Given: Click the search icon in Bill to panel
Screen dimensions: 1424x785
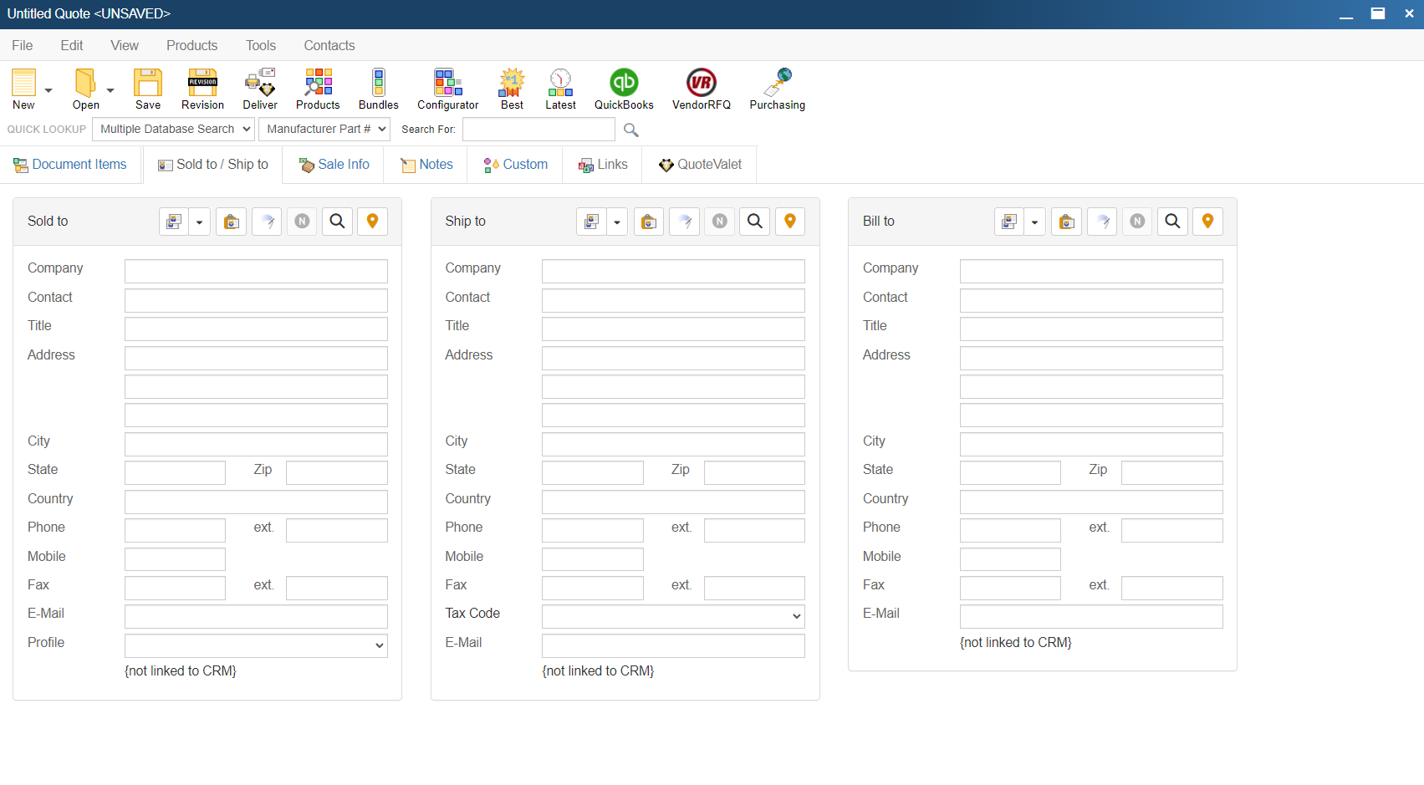Looking at the screenshot, I should coord(1172,221).
